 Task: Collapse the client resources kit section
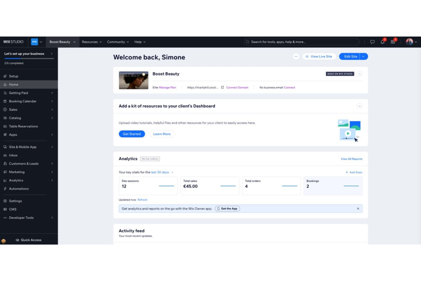click(x=359, y=106)
